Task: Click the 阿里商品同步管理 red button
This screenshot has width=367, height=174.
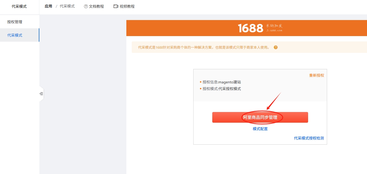Action: [x=260, y=117]
